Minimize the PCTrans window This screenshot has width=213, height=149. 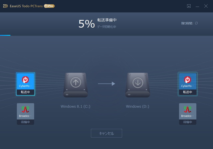pyautogui.click(x=197, y=6)
